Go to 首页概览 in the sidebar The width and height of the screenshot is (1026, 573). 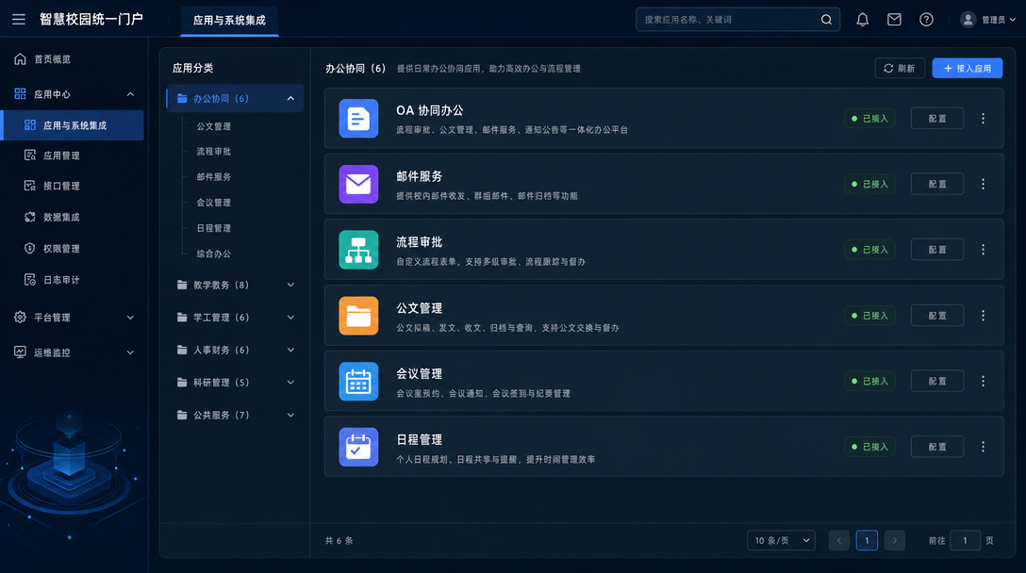(x=53, y=58)
